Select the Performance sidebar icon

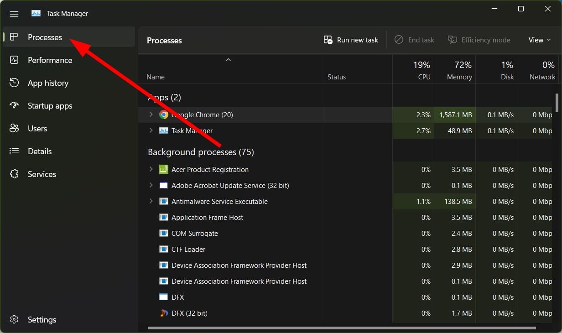coord(14,60)
